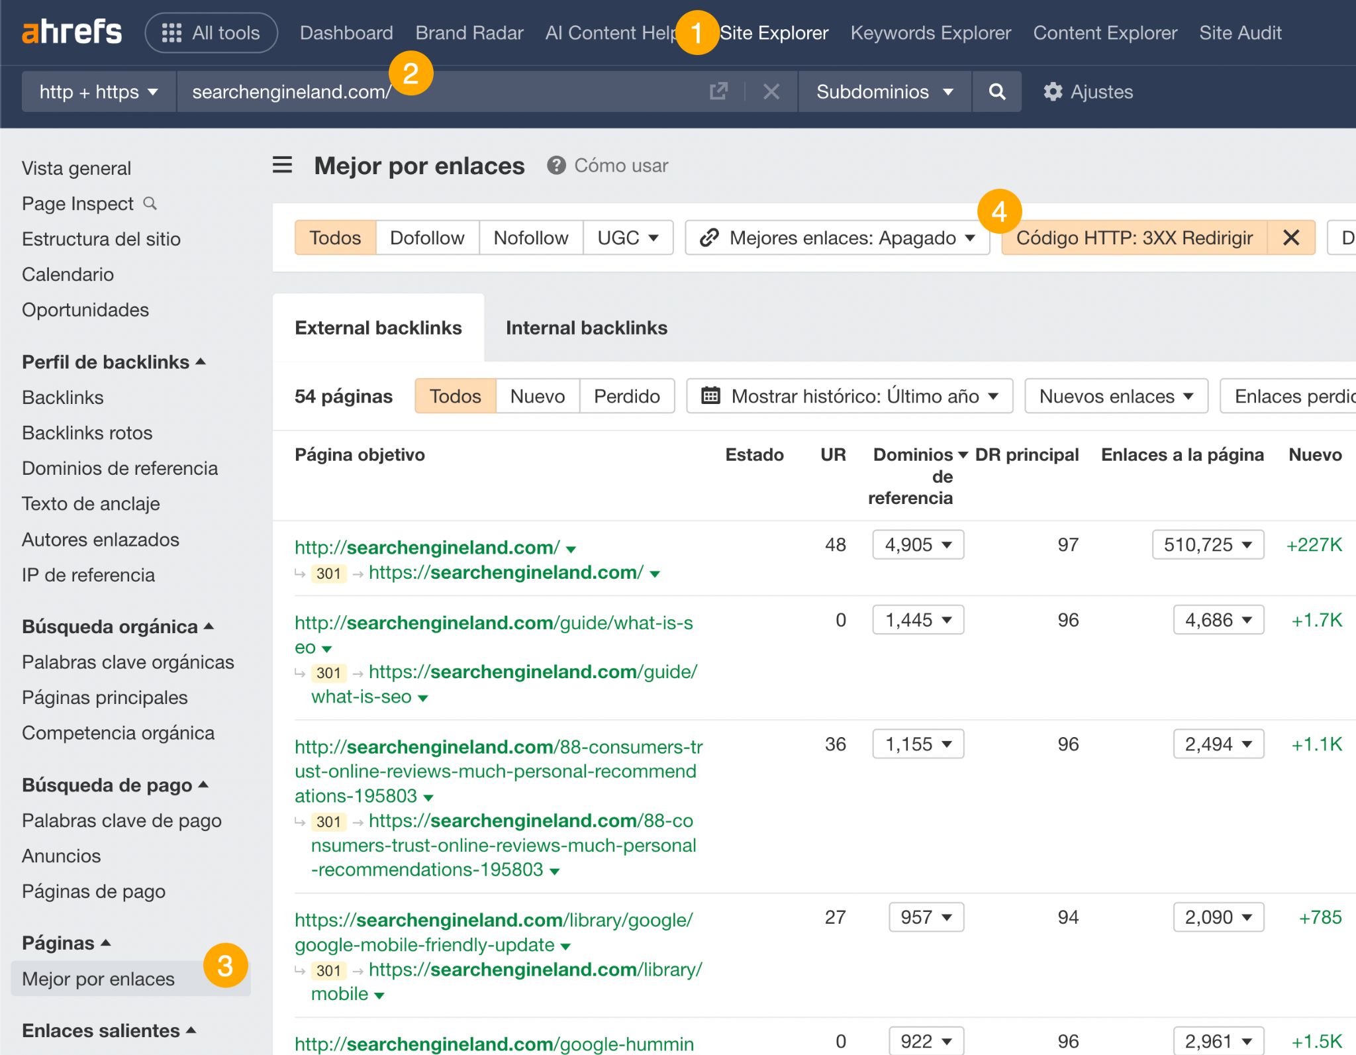The width and height of the screenshot is (1356, 1055).
Task: Switch to Perdido pages view
Action: [x=626, y=395]
